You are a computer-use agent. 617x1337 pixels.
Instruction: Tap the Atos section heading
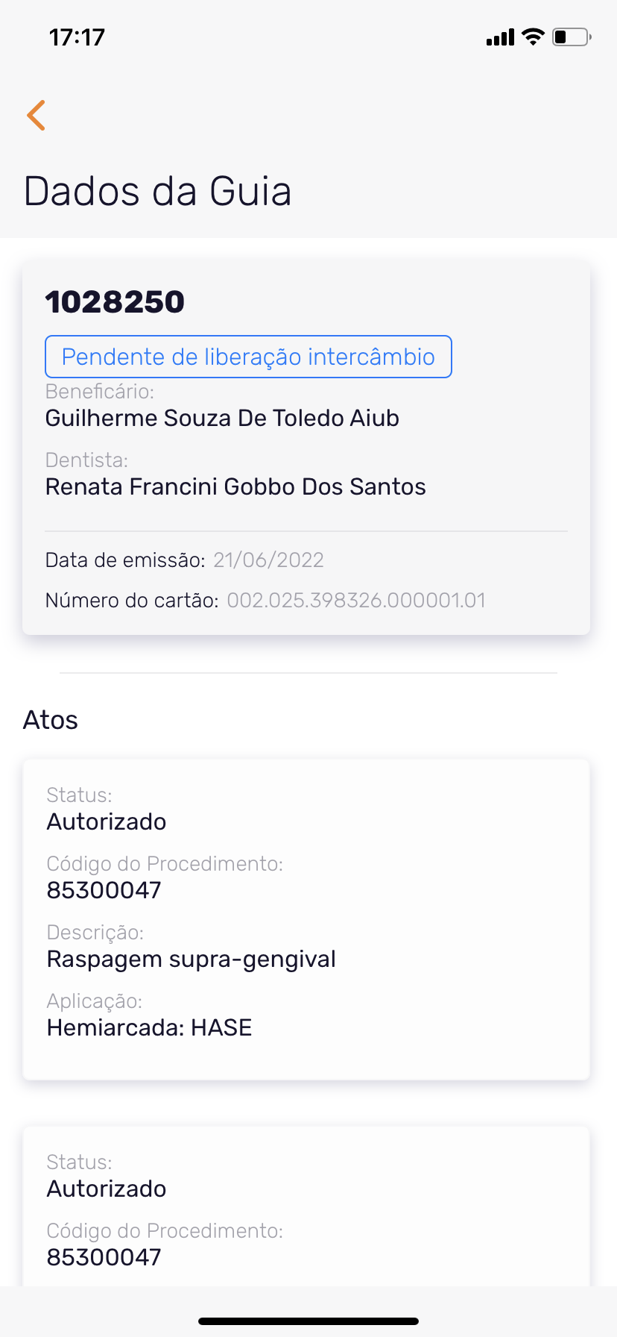coord(51,720)
